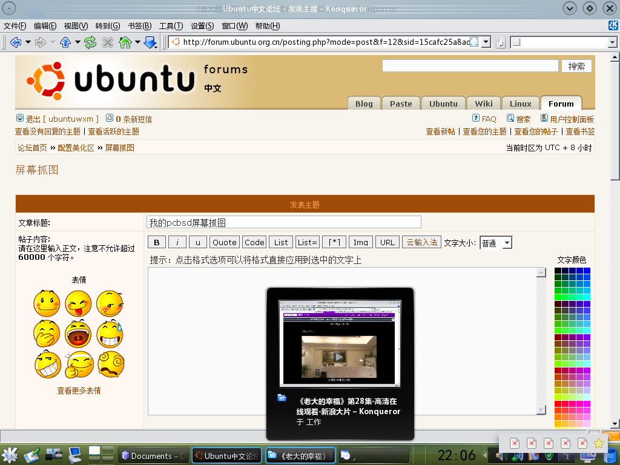Switch to the Documents window in the taskbar
This screenshot has height=465, width=620.
point(153,455)
